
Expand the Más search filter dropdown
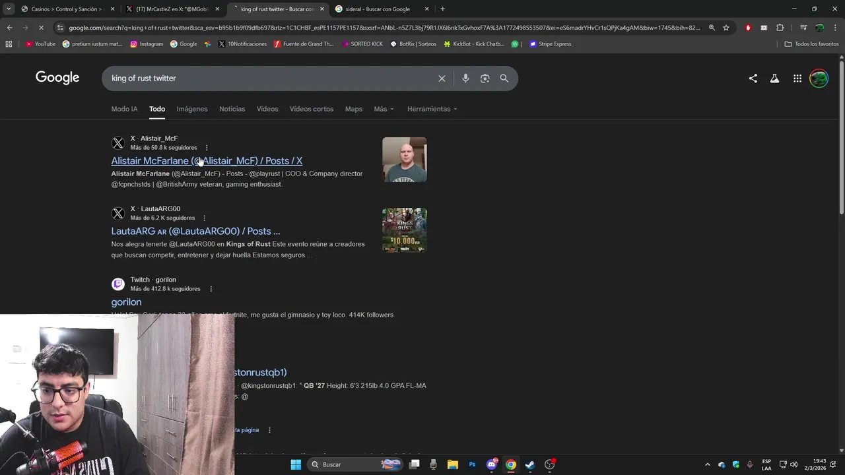384,109
